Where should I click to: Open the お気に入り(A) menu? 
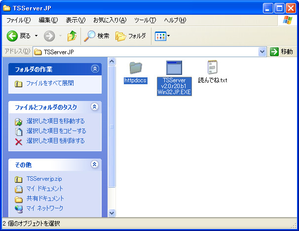pos(110,20)
